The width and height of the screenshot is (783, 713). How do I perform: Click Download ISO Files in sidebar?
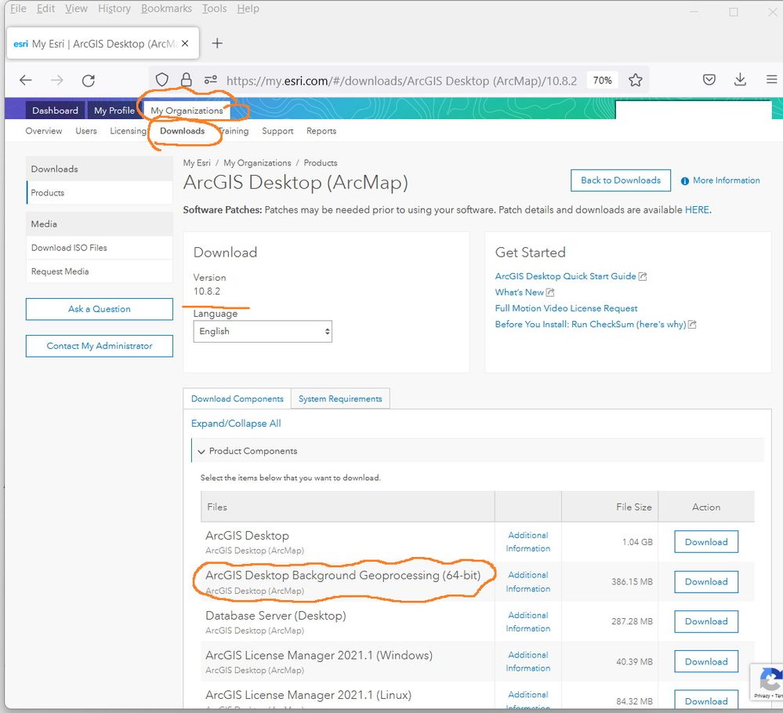click(100, 247)
